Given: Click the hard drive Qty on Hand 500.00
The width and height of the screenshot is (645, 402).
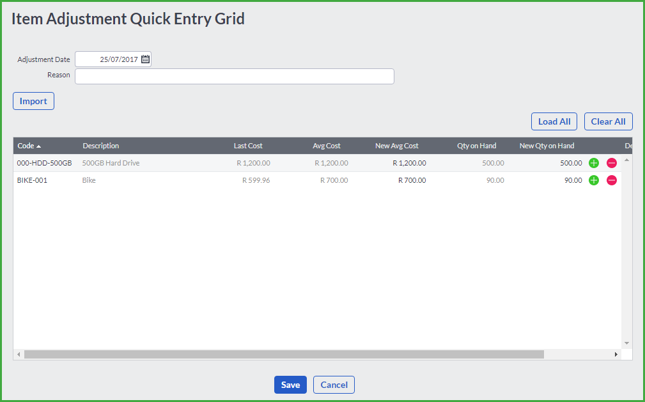Looking at the screenshot, I should click(x=493, y=163).
